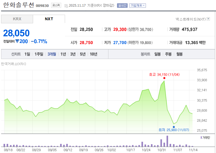
Task: Select the 1일 line chart period
Action: coord(27,54)
